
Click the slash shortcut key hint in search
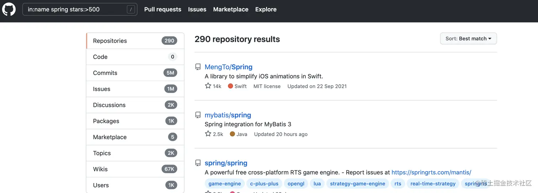(131, 10)
